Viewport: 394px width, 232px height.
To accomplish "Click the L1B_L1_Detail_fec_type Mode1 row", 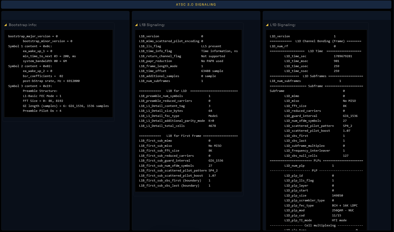I will (178, 116).
